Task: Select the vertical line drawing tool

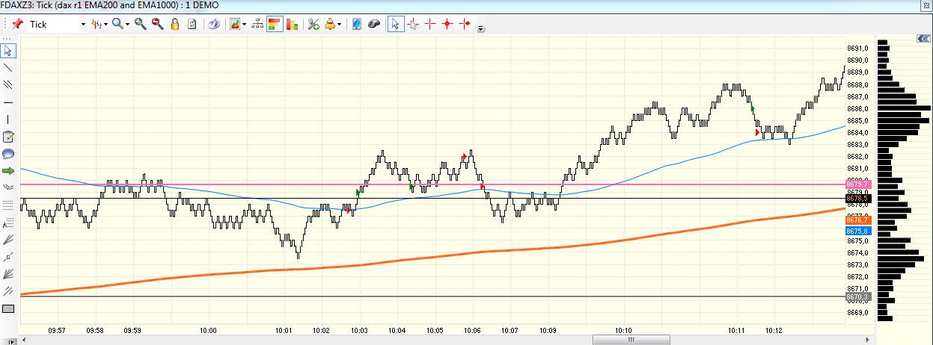Action: tap(8, 119)
